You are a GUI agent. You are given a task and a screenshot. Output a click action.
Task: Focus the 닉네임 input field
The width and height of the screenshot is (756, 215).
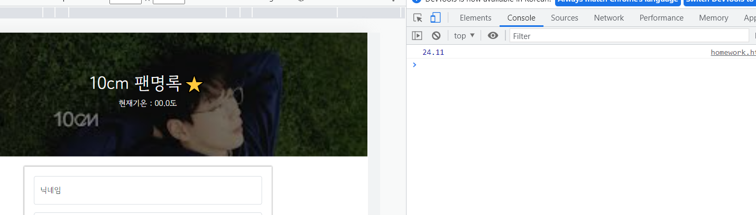point(148,190)
